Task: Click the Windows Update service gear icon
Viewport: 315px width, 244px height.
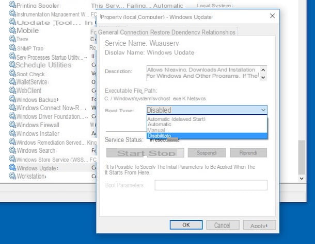Action: pos(12,167)
